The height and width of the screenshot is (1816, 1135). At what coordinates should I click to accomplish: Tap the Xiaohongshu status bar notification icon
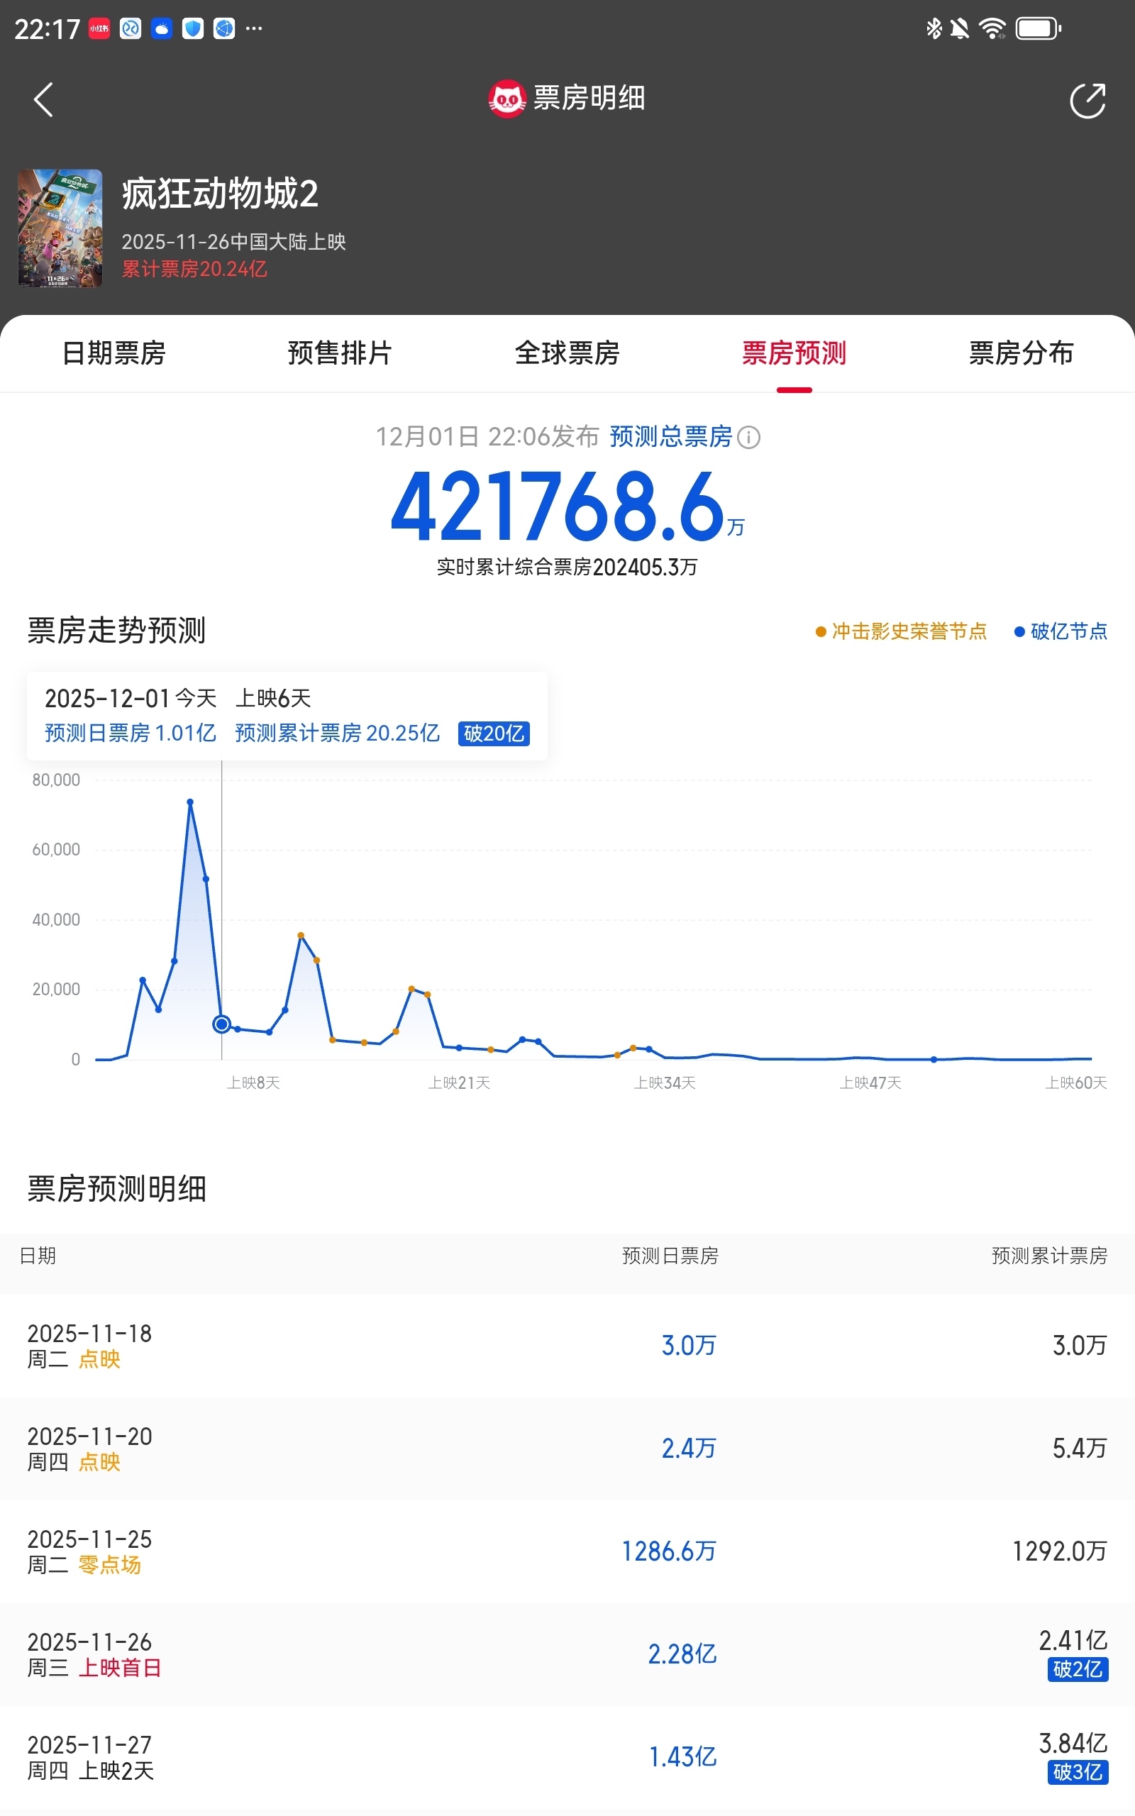tap(99, 28)
